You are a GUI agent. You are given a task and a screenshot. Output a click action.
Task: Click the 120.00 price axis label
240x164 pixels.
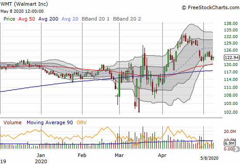(x=231, y=65)
